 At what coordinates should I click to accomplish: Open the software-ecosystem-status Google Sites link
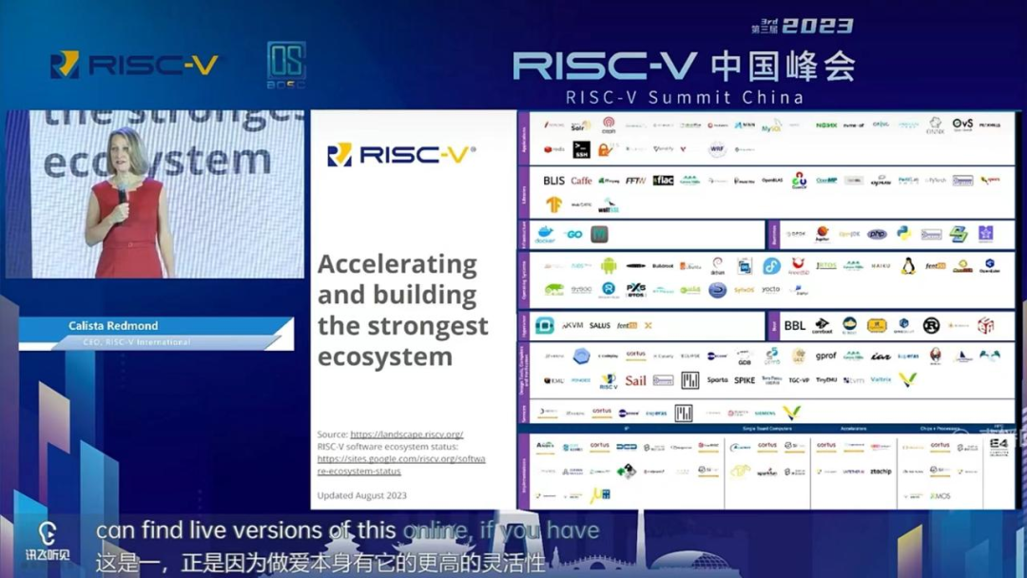point(401,465)
